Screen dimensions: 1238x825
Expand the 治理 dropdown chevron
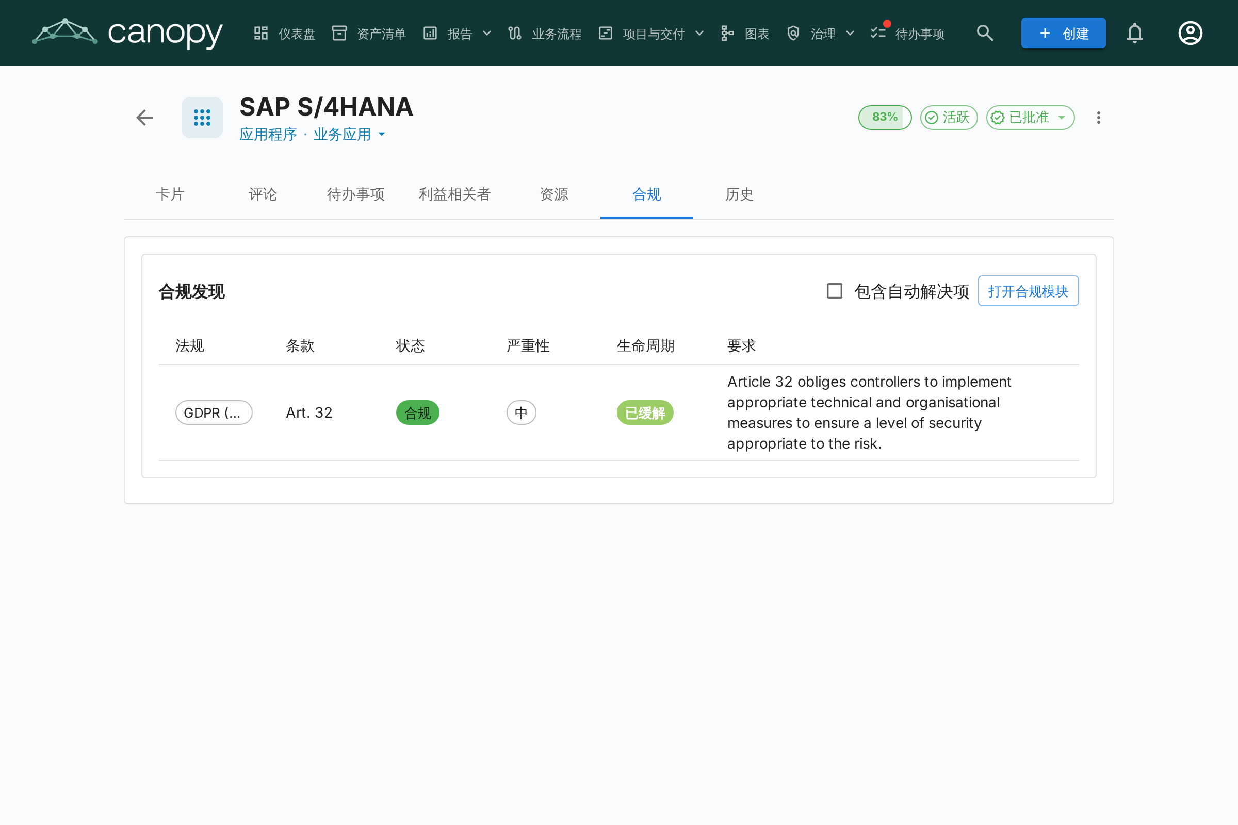850,33
